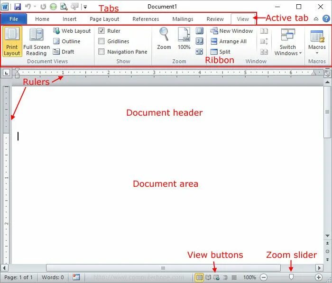Click the Macros table icon
Viewport: 332px width, 283px height.
tap(317, 37)
